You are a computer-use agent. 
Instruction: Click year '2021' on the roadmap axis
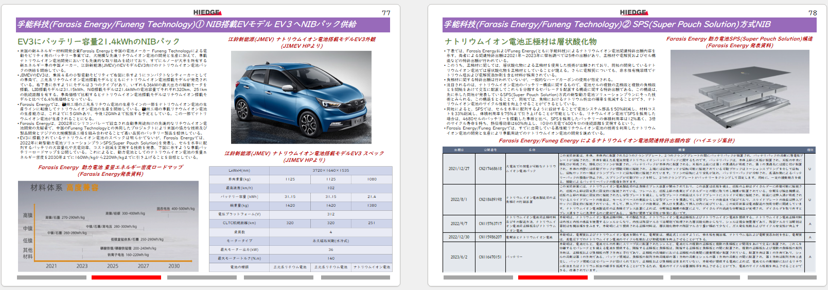(51, 266)
